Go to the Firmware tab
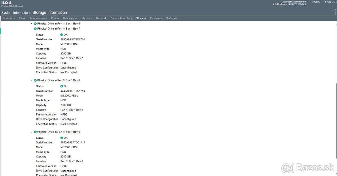 point(156,18)
